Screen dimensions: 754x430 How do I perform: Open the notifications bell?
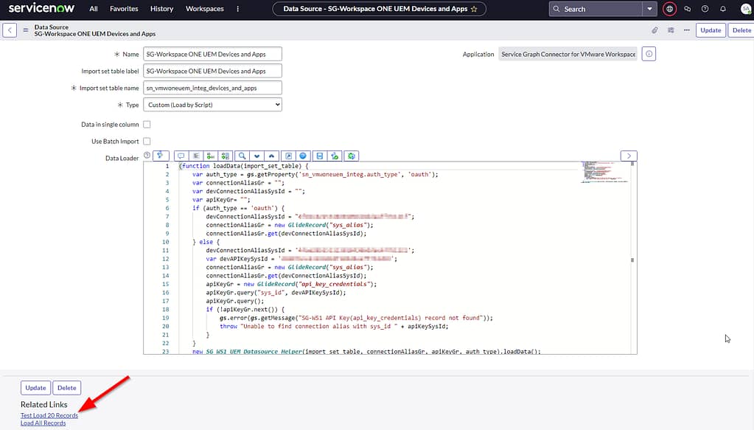pos(722,9)
